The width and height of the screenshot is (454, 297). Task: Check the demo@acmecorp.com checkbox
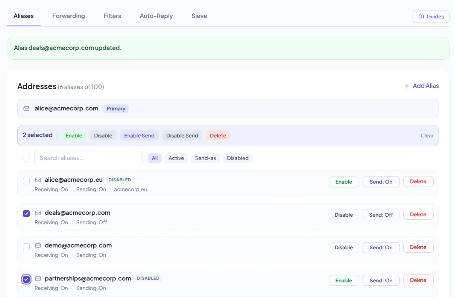tap(26, 247)
